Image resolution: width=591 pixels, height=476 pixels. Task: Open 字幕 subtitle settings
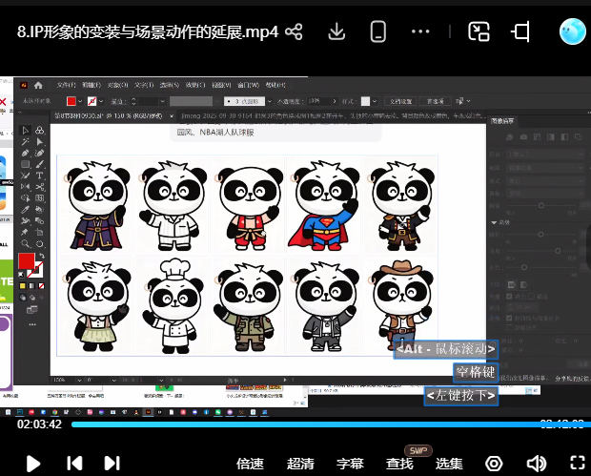point(350,464)
